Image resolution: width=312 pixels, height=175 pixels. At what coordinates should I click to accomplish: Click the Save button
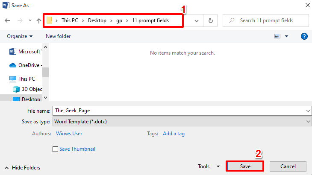pos(245,166)
